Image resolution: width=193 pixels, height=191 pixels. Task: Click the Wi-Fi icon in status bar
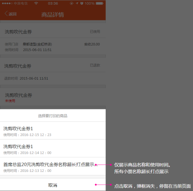pyautogui.click(x=36, y=3)
